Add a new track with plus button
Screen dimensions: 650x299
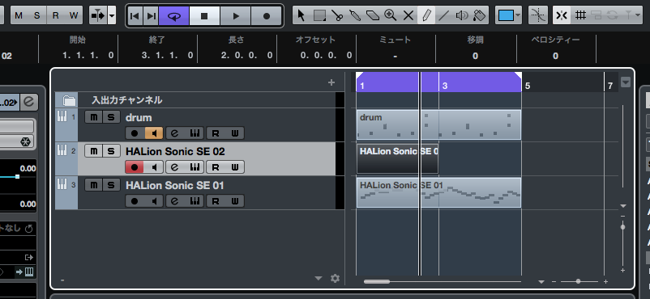point(331,82)
